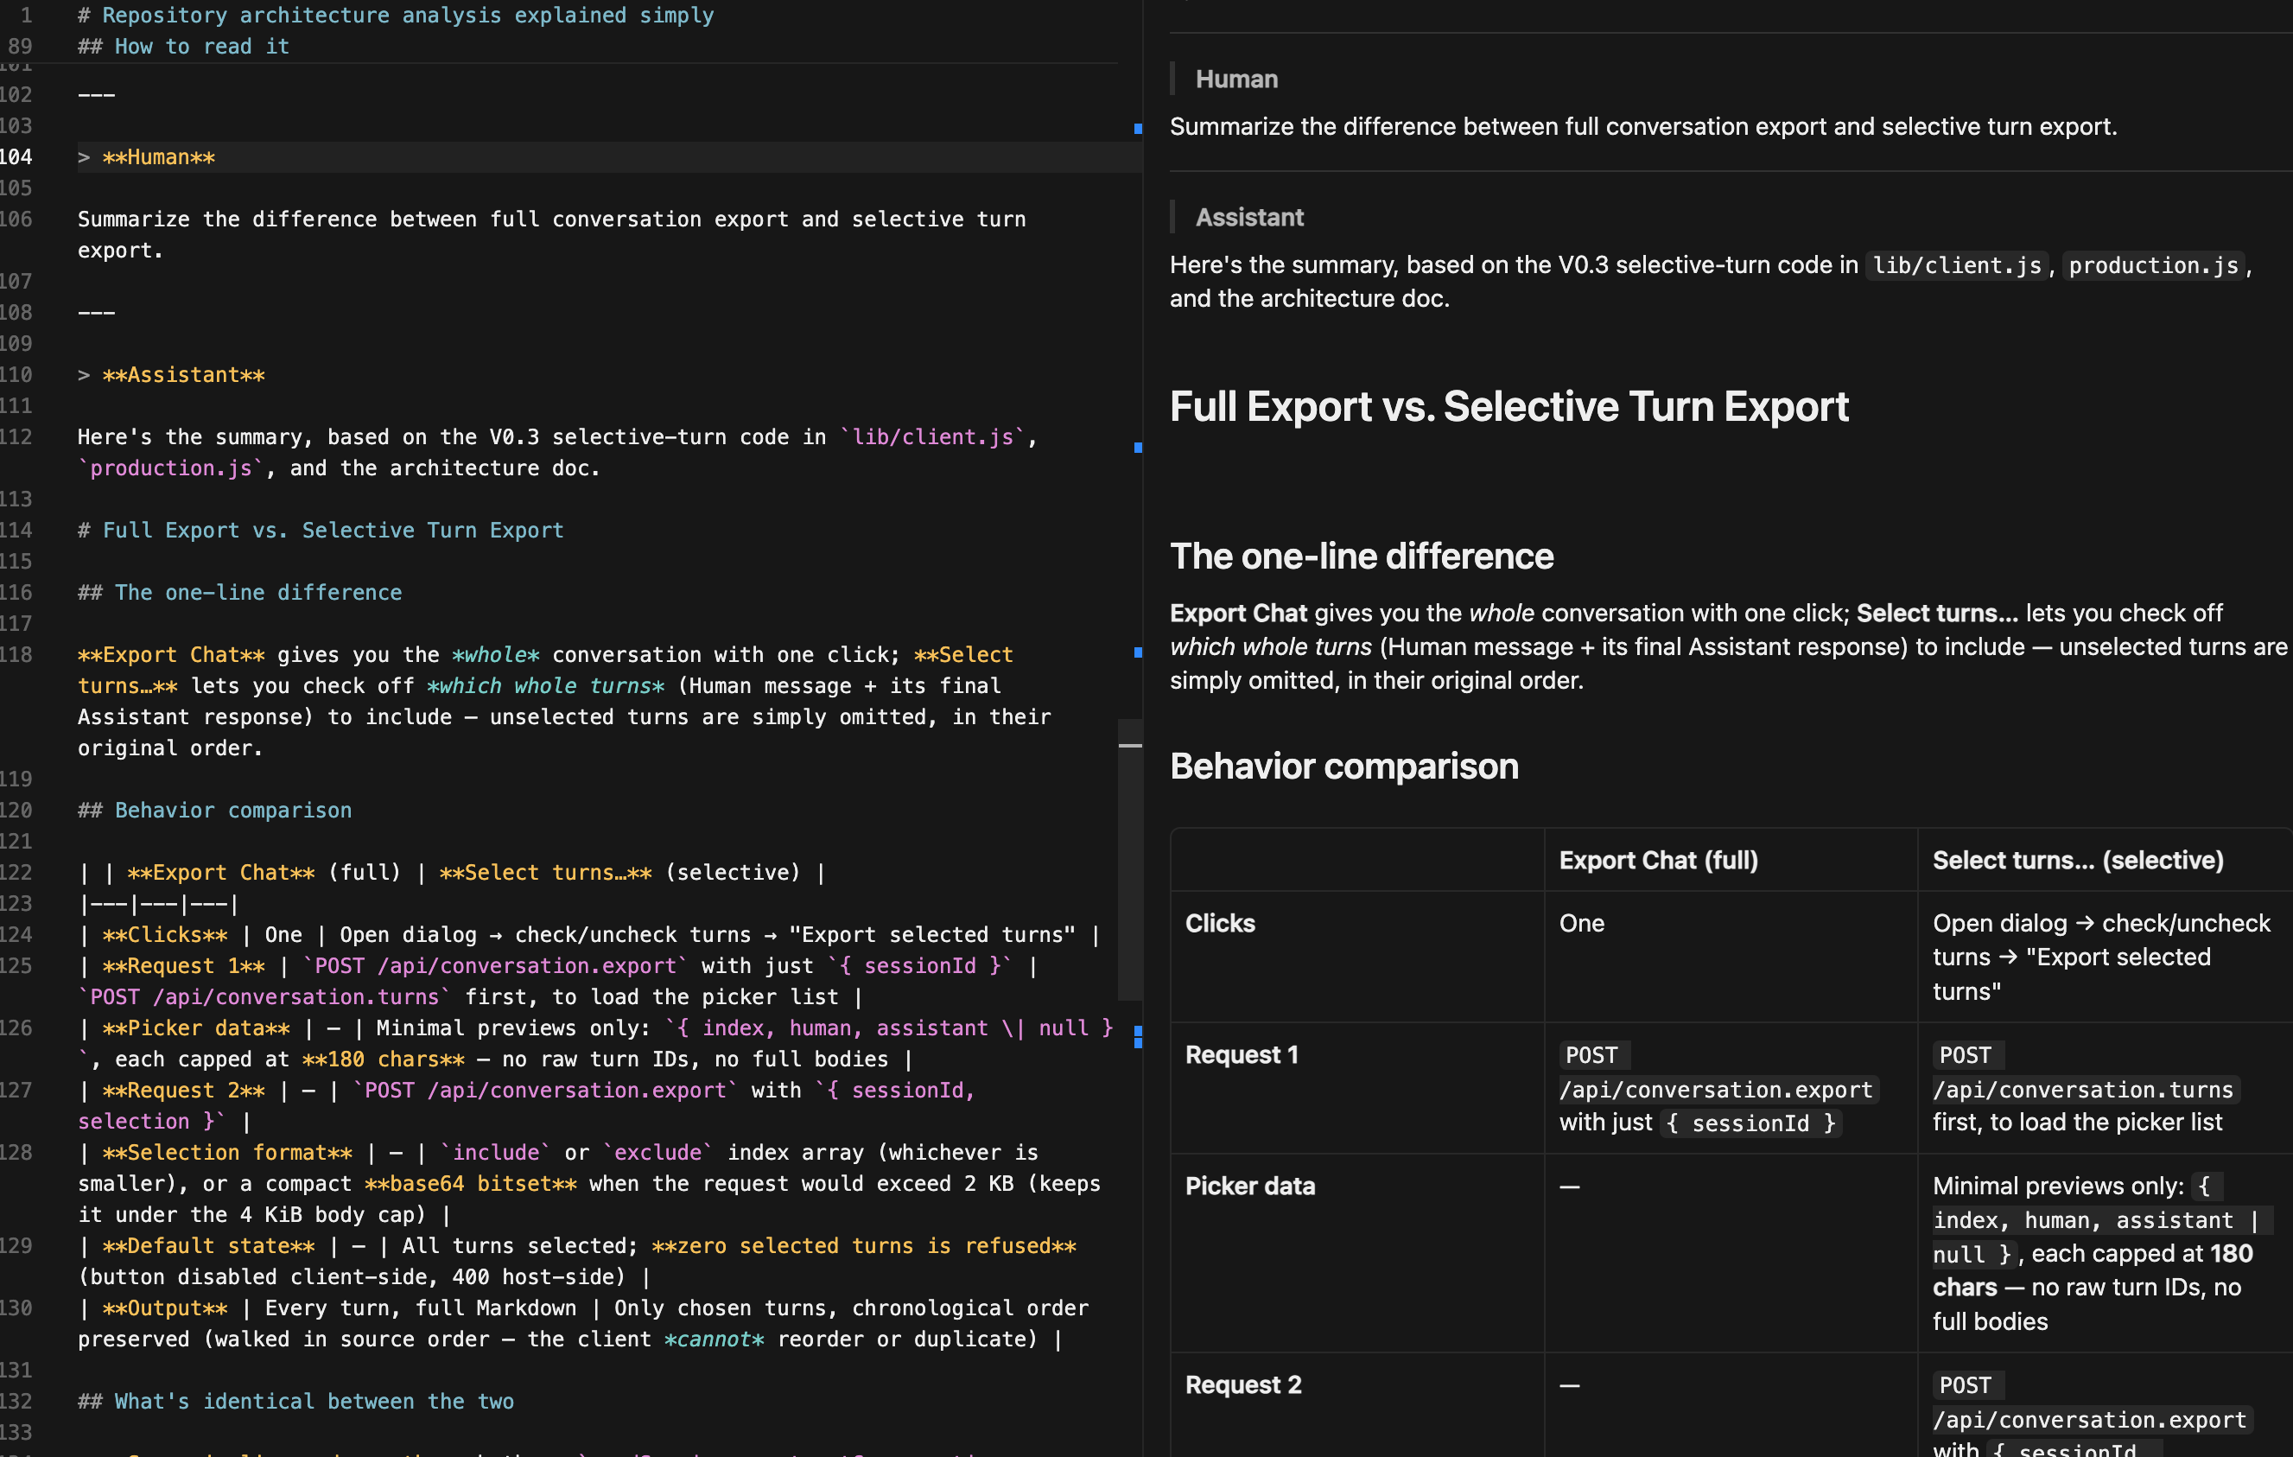Click the 'Export Chat (full)' table header in preview
The width and height of the screenshot is (2293, 1457).
(x=1659, y=861)
